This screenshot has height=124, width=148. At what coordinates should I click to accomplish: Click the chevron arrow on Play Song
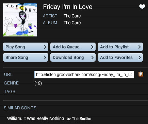point(45,47)
